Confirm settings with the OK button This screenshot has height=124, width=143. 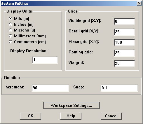[31, 116]
